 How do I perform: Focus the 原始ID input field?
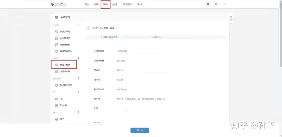point(142,70)
